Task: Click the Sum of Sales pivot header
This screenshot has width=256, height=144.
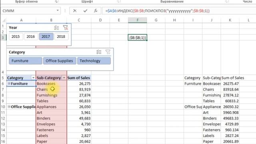Action: click(x=79, y=78)
